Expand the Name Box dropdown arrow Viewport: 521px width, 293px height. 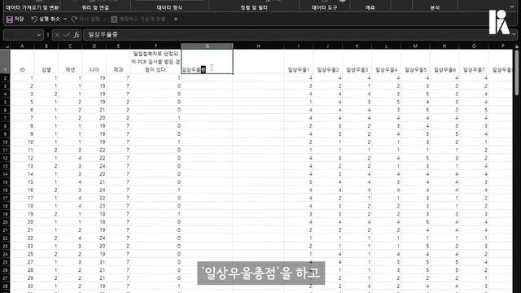pos(38,35)
